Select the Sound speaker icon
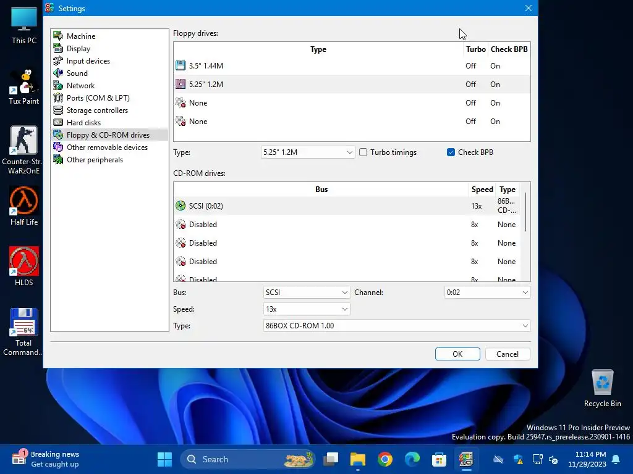Viewport: 633px width, 474px height. [x=58, y=73]
